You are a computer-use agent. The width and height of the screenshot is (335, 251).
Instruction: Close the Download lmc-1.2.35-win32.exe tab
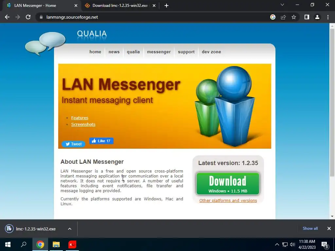[x=154, y=6]
